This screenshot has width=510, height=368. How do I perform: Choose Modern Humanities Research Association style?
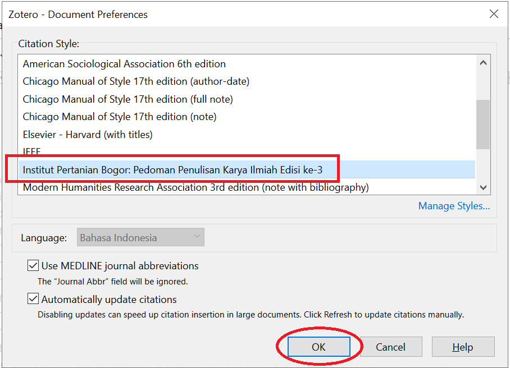point(195,187)
